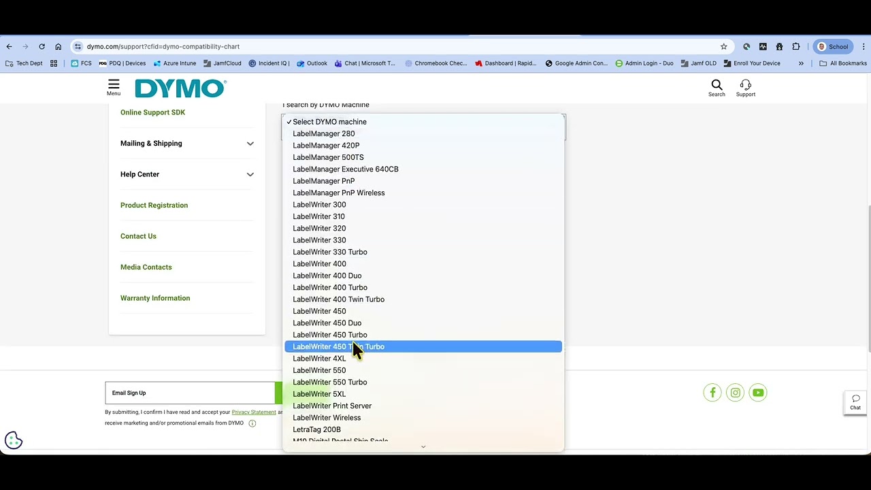Open the All Bookmarks folder
This screenshot has width=871, height=490.
tap(843, 63)
